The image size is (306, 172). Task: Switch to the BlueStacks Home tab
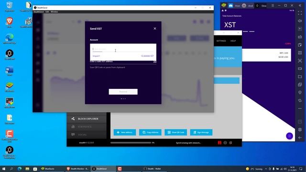234,6
